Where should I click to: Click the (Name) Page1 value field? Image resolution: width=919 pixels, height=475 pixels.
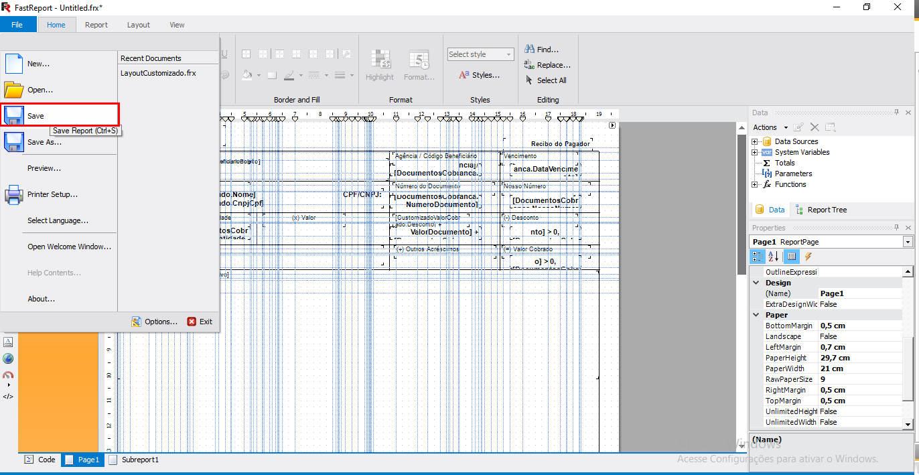[x=860, y=293]
